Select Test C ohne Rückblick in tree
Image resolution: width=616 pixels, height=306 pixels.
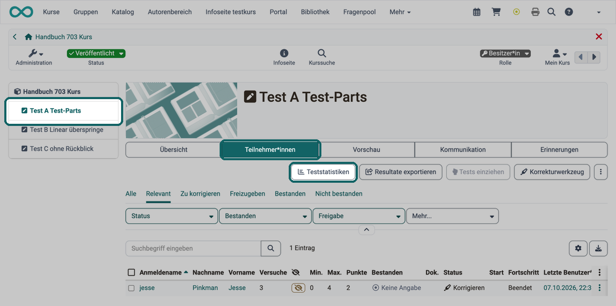pyautogui.click(x=63, y=149)
